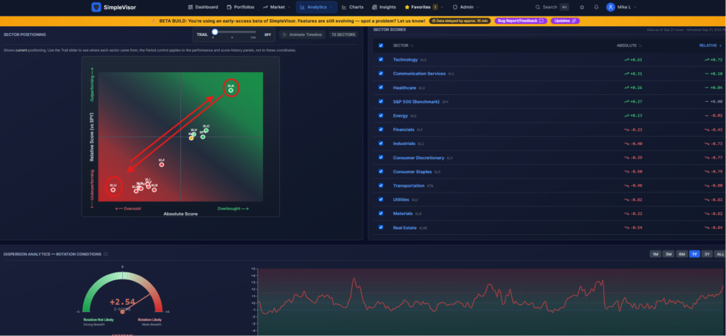Open the Technology sector link
Image resolution: width=726 pixels, height=336 pixels.
click(405, 59)
